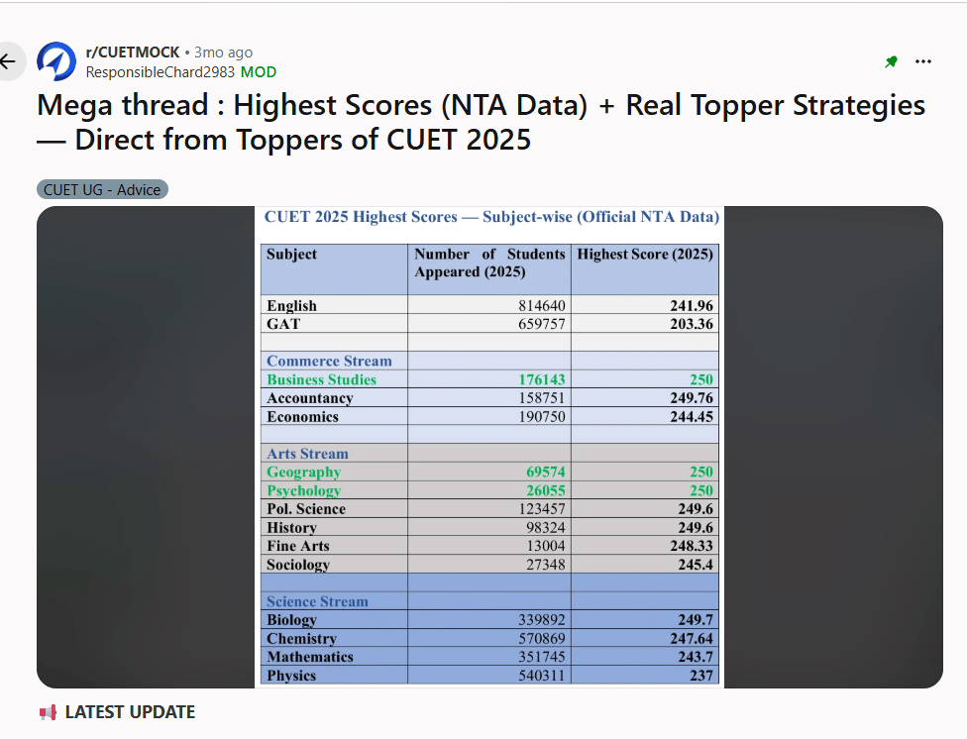This screenshot has width=967, height=739.
Task: Click the Biology score 249.7
Action: coord(696,620)
